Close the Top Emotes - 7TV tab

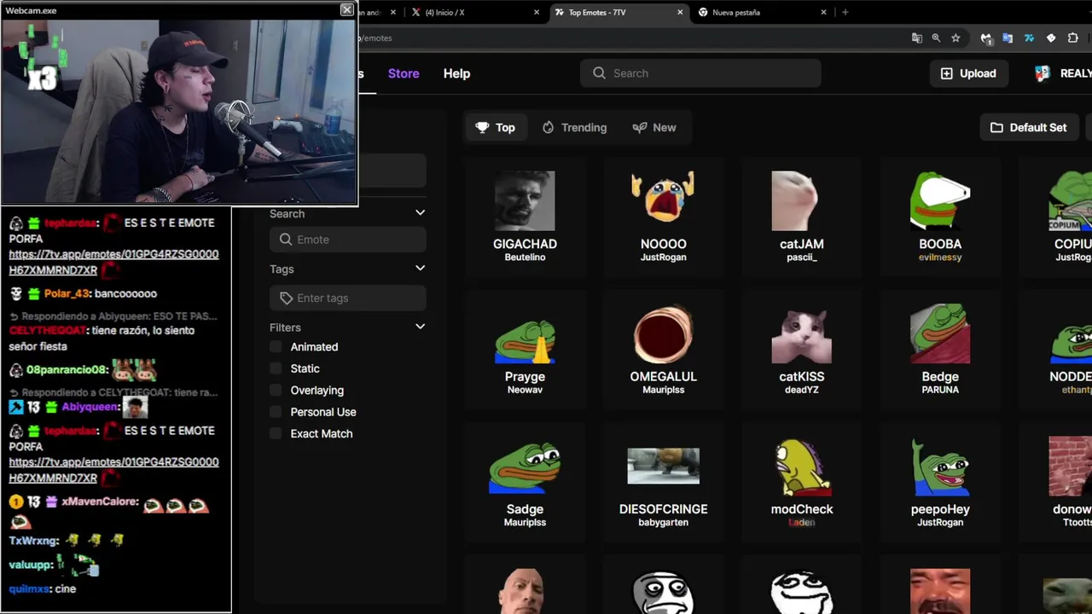pos(680,12)
